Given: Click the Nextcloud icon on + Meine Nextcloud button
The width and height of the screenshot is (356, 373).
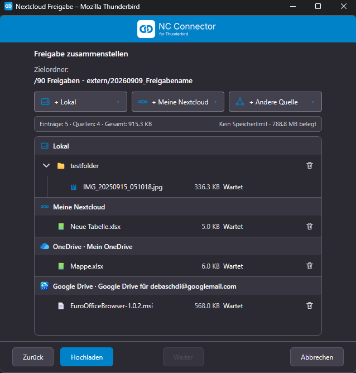Looking at the screenshot, I should tap(143, 102).
